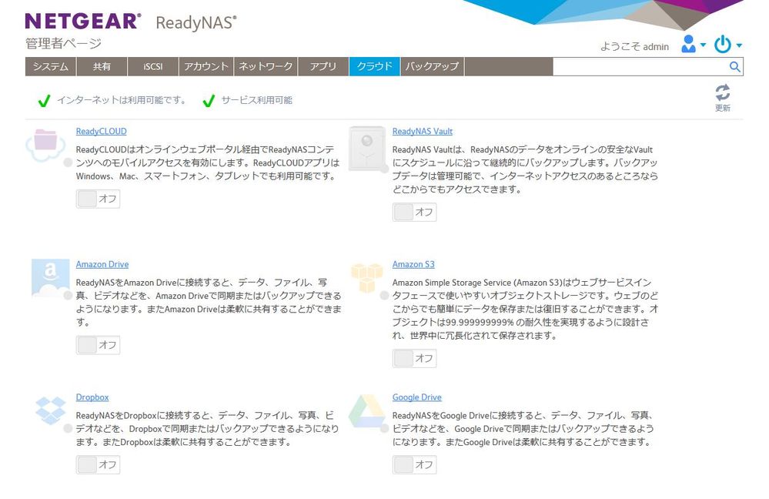Click the 管理者ページ heading text
The image size is (769, 499).
(63, 44)
